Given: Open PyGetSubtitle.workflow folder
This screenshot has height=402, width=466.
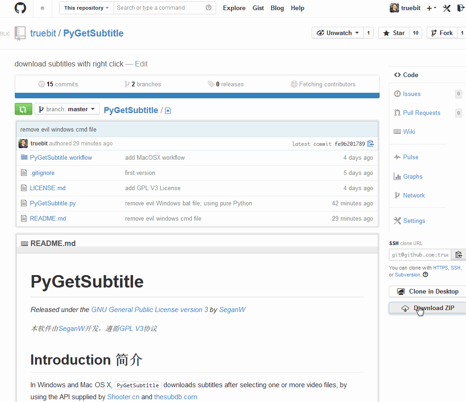Looking at the screenshot, I should click(x=61, y=158).
